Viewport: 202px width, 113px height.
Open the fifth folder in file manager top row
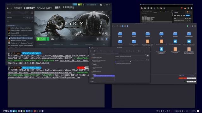(175, 34)
